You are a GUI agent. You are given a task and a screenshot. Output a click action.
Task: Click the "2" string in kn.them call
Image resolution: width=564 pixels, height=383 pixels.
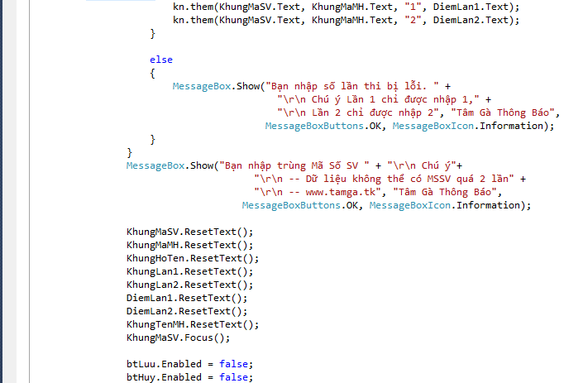pos(413,20)
